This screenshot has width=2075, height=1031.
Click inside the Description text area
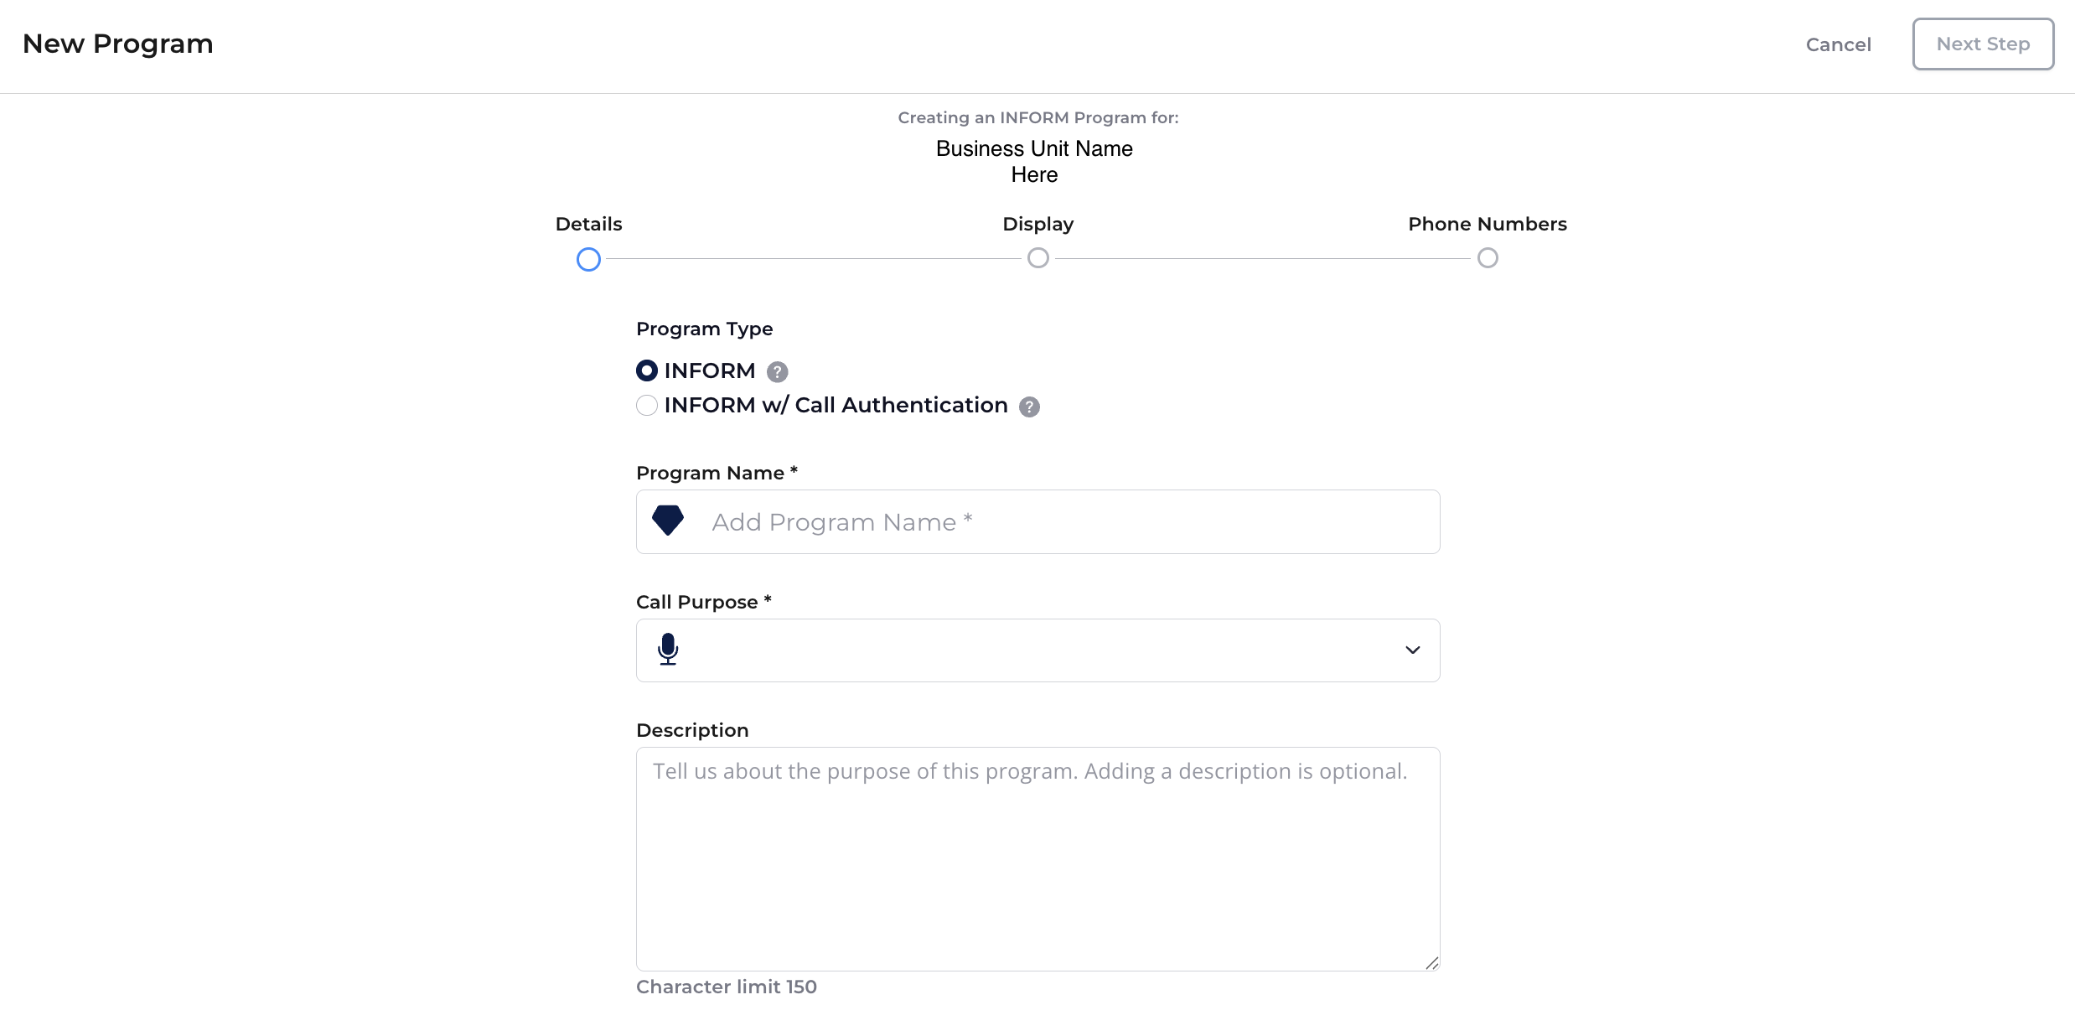point(1037,859)
